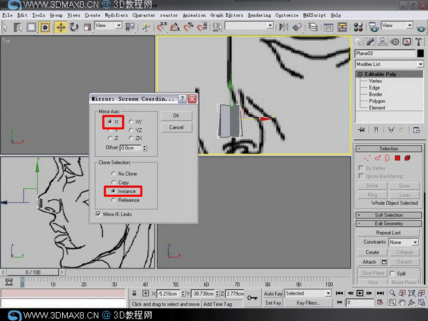Switch to the Hierarchy panel tab
The width and height of the screenshot is (428, 321).
point(382,42)
